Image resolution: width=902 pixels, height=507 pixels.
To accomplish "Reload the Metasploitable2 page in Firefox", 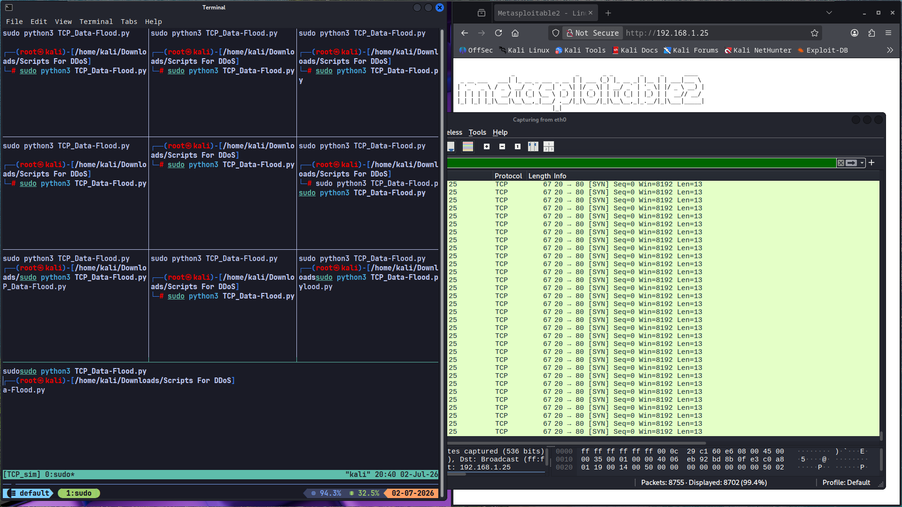I will click(498, 33).
